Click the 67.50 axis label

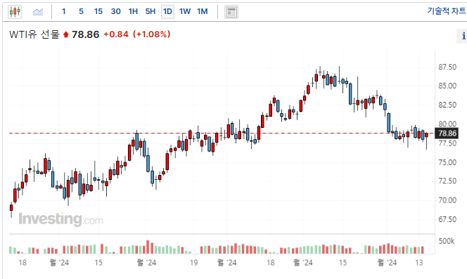pos(447,219)
